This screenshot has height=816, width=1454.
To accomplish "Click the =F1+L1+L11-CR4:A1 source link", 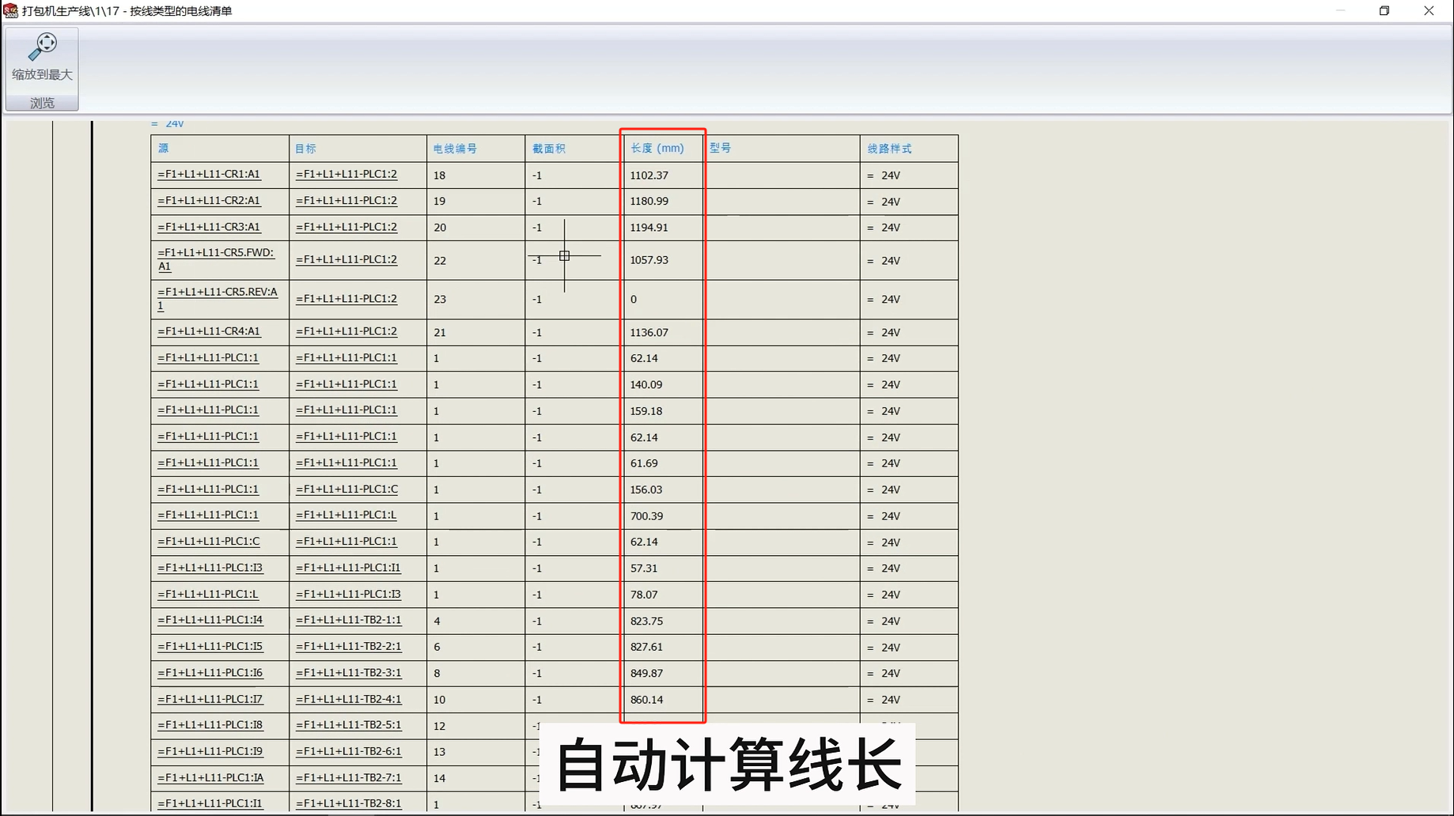I will click(x=207, y=331).
